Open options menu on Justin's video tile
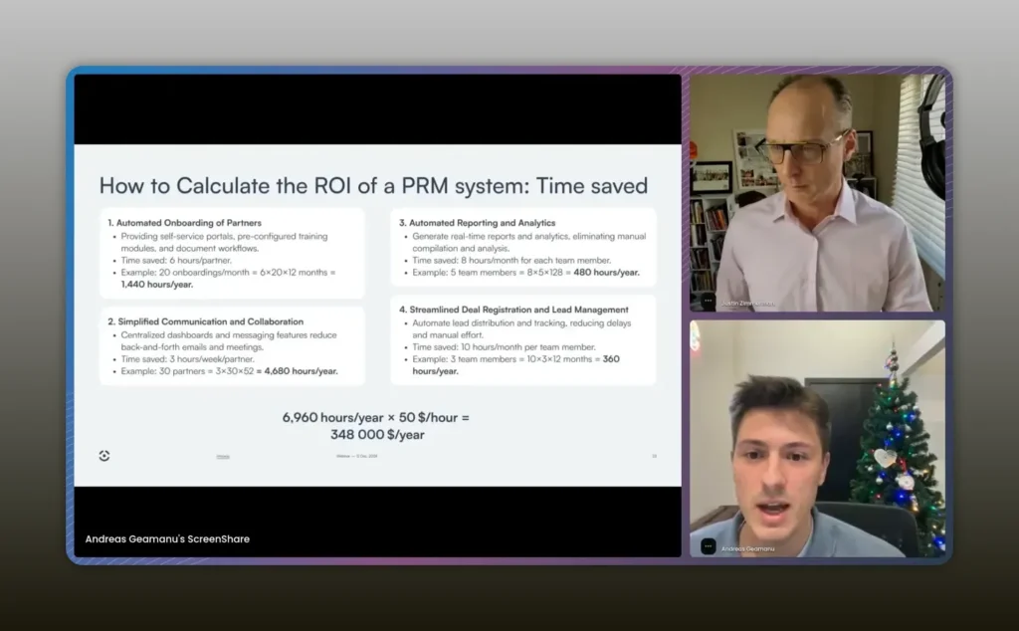 (x=708, y=300)
